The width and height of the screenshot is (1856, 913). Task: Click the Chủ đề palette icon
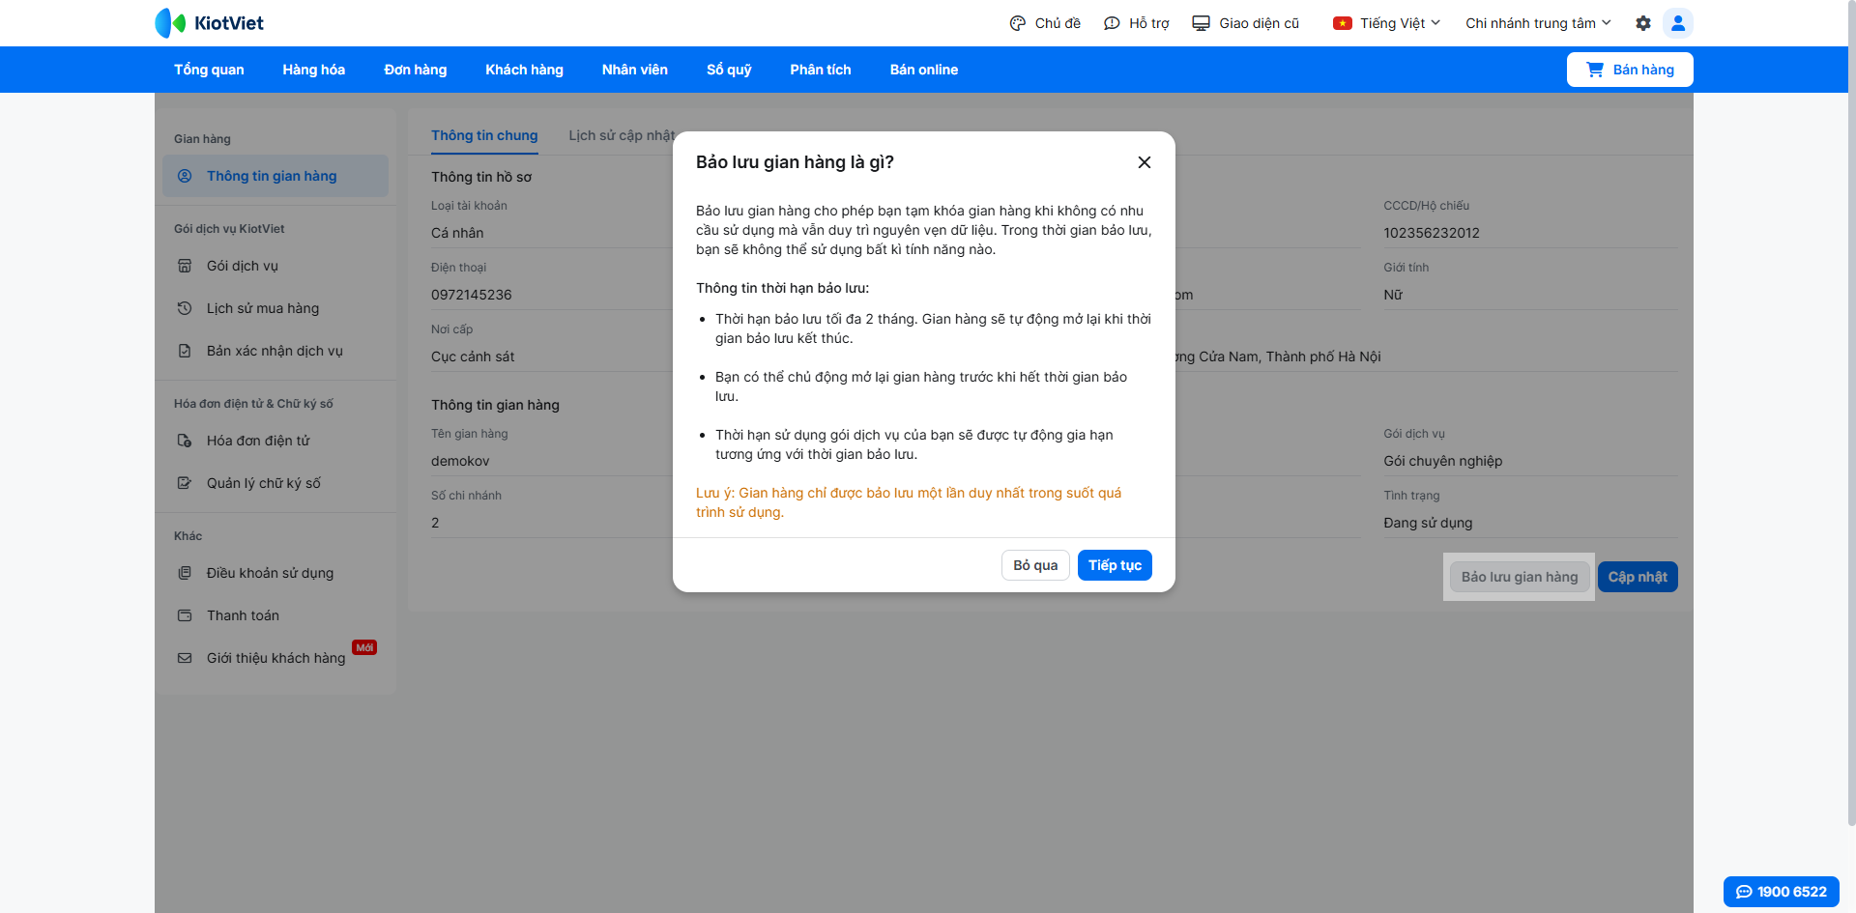(1018, 23)
